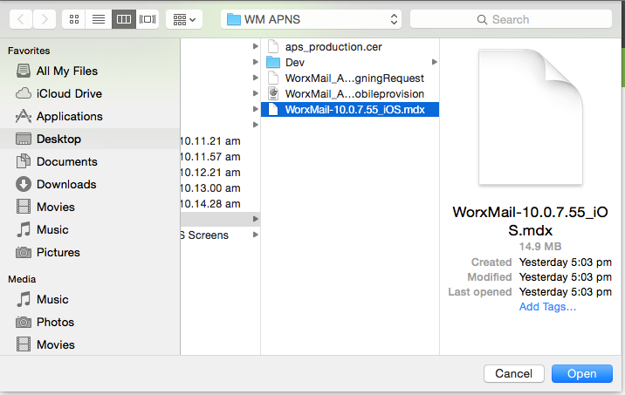Click the Open button

581,373
